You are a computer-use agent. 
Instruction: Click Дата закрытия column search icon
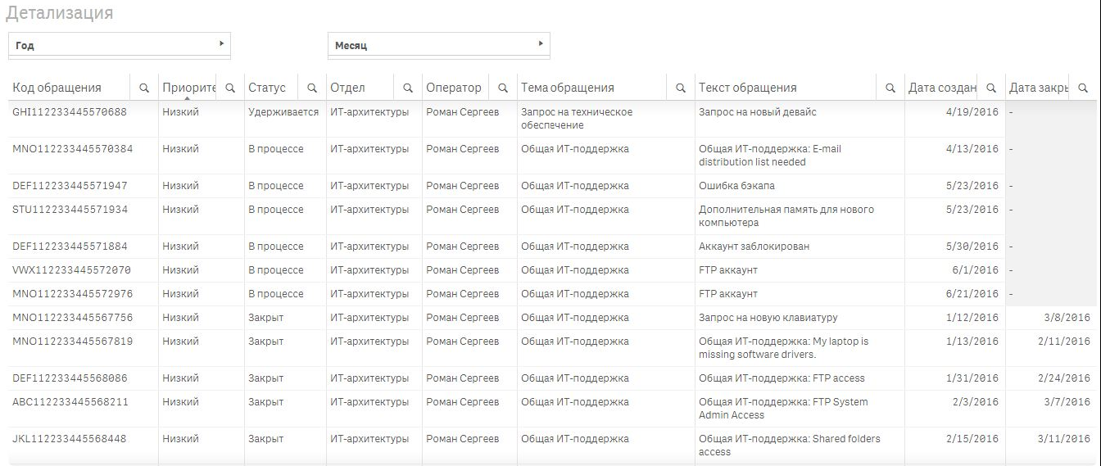tap(1083, 88)
